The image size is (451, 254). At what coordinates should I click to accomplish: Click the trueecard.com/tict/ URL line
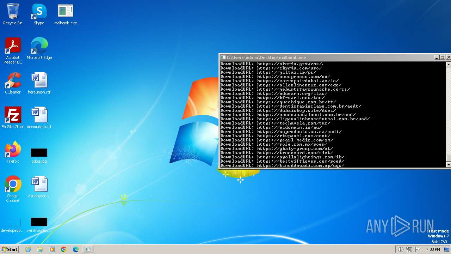click(277, 153)
